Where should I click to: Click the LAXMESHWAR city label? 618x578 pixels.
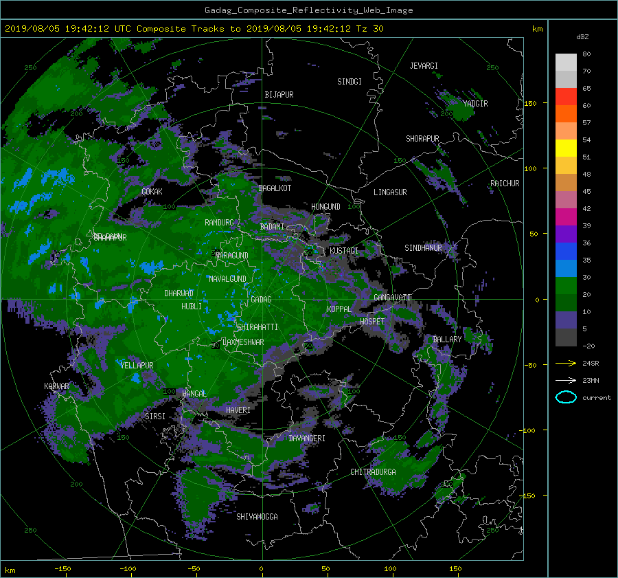[x=243, y=342]
